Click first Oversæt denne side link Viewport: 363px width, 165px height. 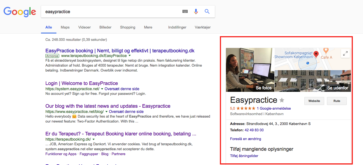[x=122, y=89]
